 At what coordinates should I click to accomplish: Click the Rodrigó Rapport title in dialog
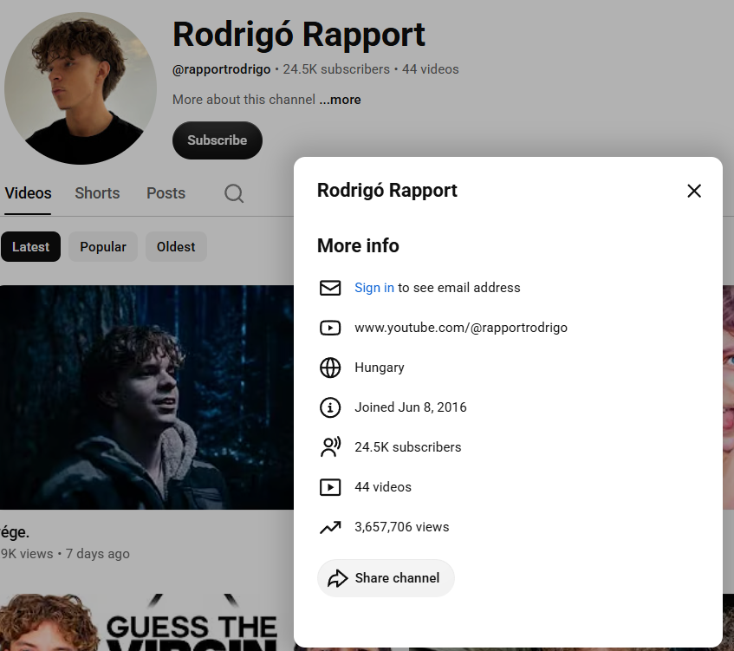pyautogui.click(x=387, y=191)
